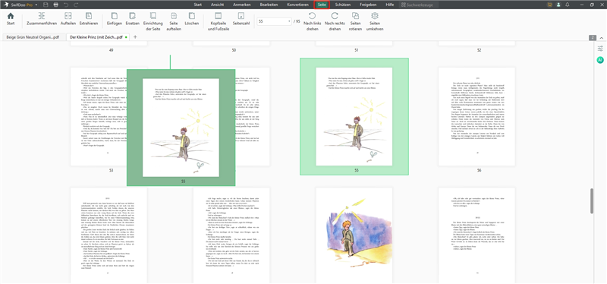
Task: Collapse the ribbon with the chevron arrow
Action: click(602, 37)
